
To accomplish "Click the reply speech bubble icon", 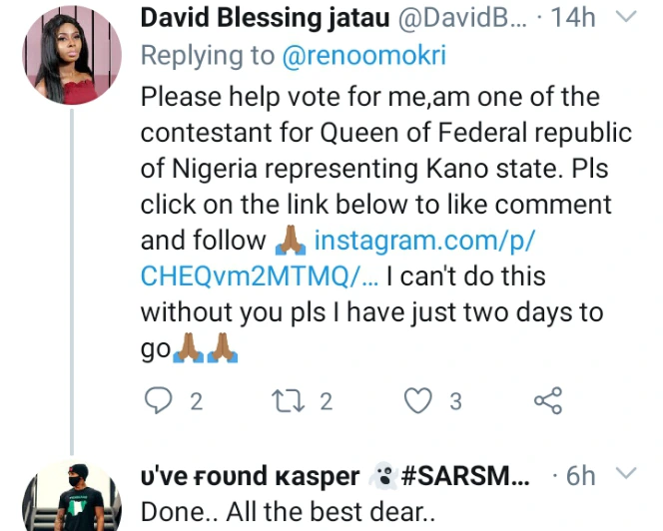I will pyautogui.click(x=159, y=401).
